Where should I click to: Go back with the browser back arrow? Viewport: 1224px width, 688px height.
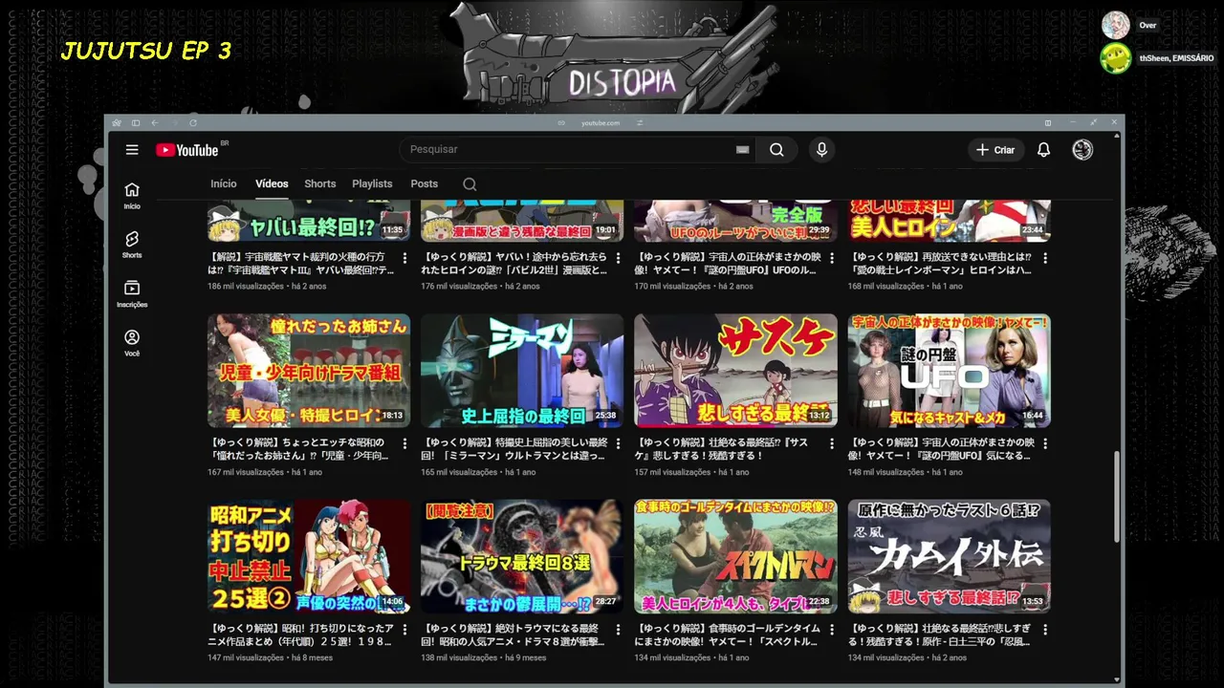[x=155, y=123]
